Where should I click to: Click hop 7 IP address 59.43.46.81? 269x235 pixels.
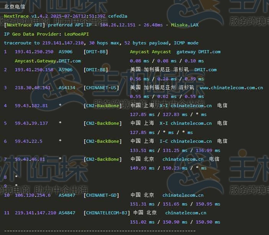pos(30,159)
